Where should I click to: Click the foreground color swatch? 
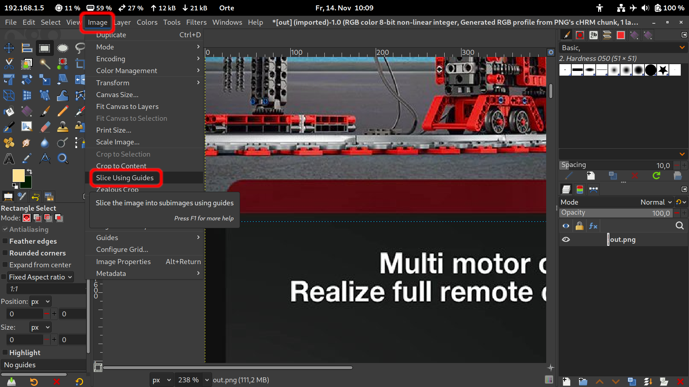18,176
